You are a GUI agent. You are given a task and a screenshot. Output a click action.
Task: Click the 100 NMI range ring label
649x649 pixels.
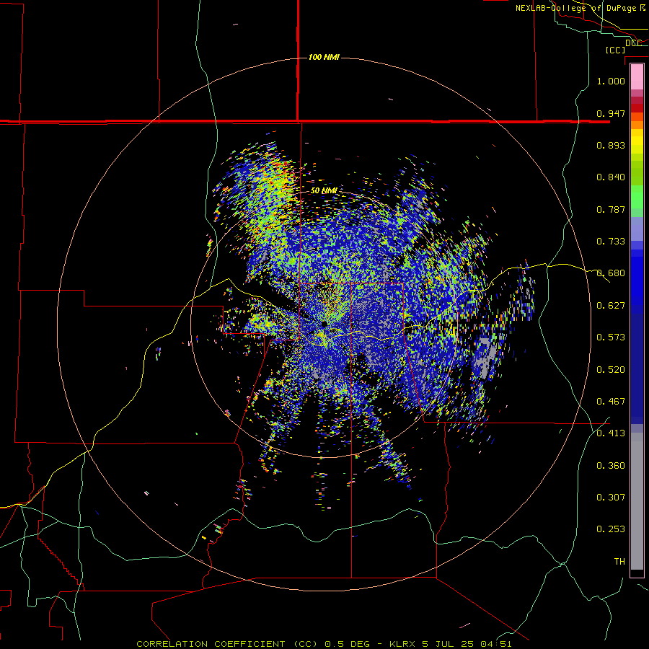tap(324, 57)
